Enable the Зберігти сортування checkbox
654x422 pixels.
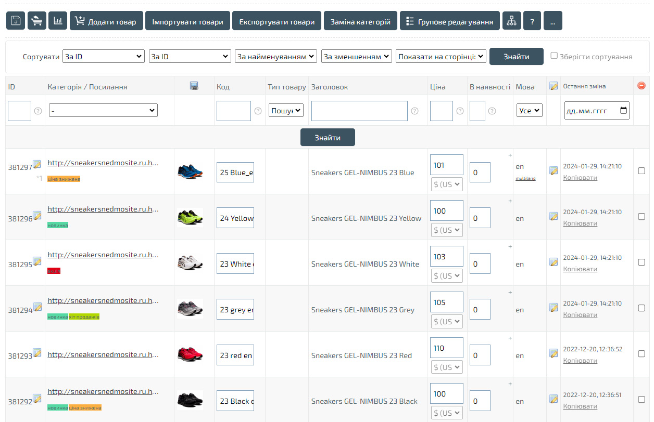554,56
